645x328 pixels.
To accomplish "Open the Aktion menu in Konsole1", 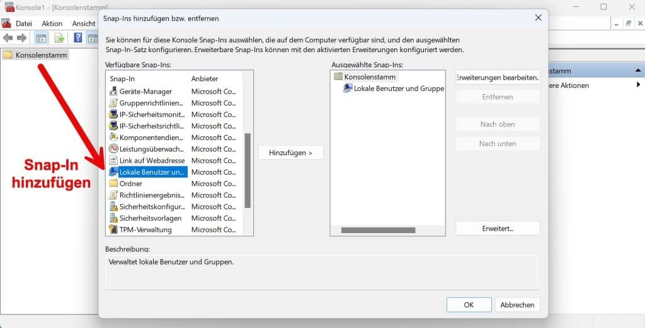I will click(x=52, y=23).
